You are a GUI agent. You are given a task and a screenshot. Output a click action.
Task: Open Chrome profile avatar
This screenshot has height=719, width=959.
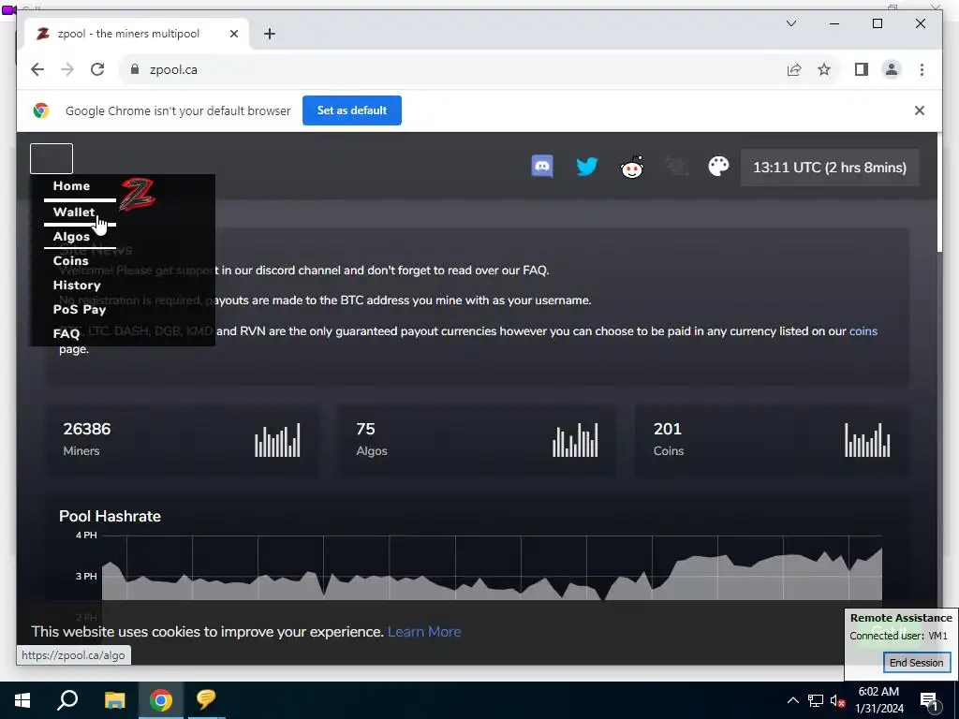click(892, 69)
